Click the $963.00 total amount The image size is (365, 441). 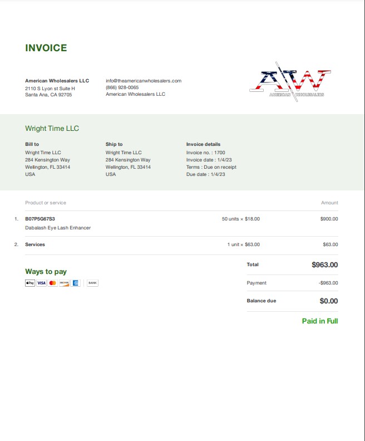[325, 264]
